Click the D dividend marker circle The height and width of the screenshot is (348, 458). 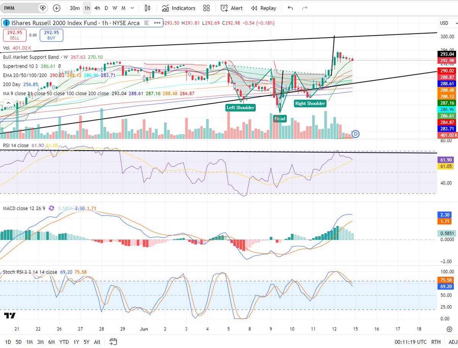click(356, 134)
